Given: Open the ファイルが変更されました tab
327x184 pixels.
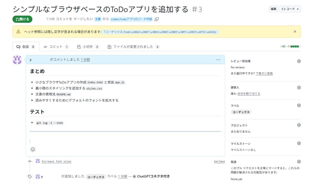Looking at the screenshot, I should [133, 47].
